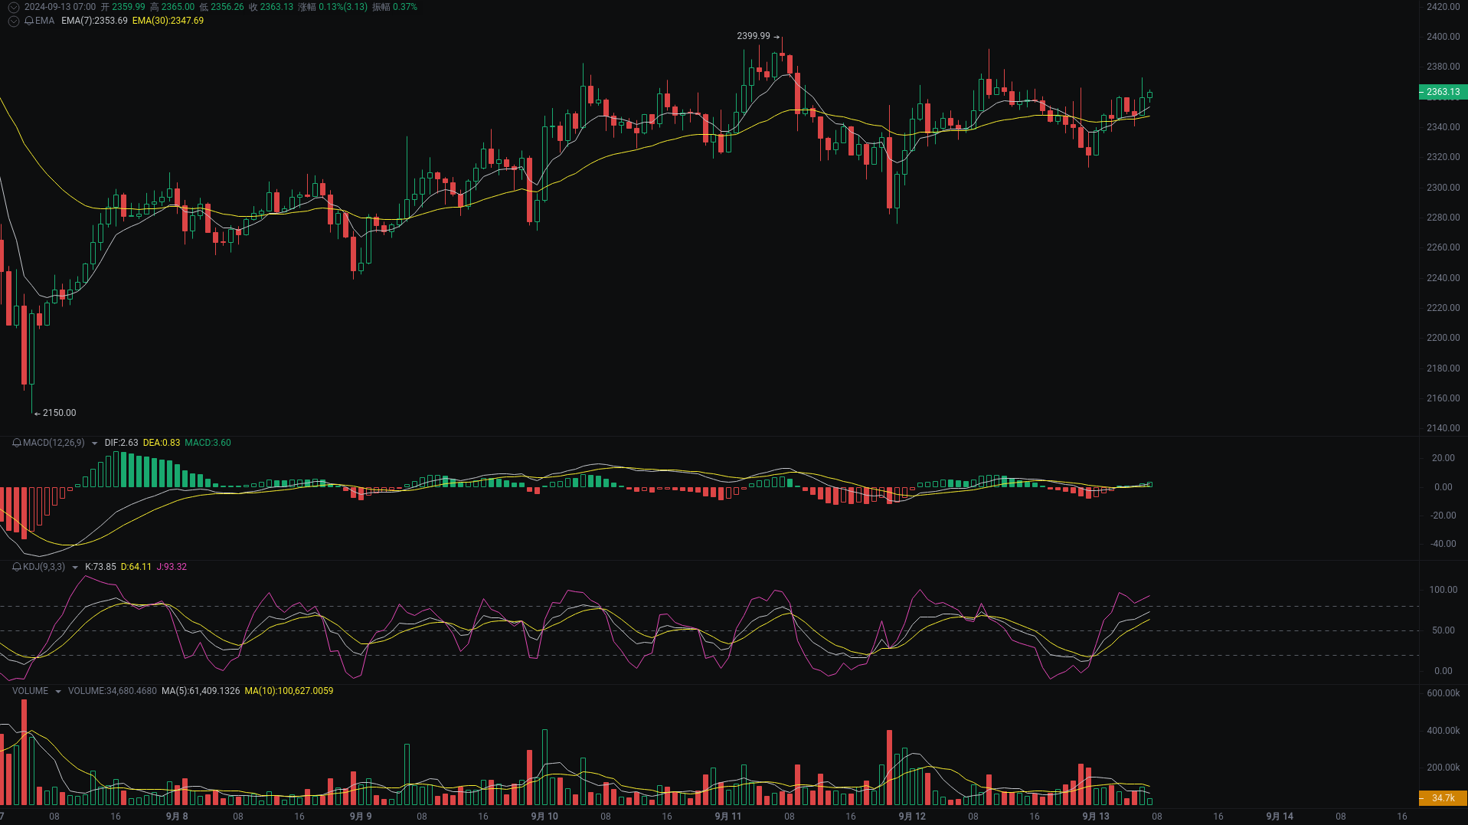Click the close price 2363.13 in header
The image size is (1468, 825).
[x=276, y=7]
